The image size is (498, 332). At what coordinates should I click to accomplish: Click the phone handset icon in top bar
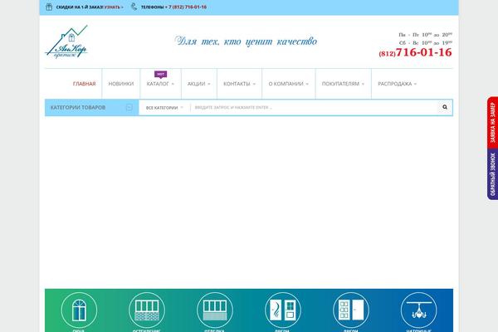[134, 7]
